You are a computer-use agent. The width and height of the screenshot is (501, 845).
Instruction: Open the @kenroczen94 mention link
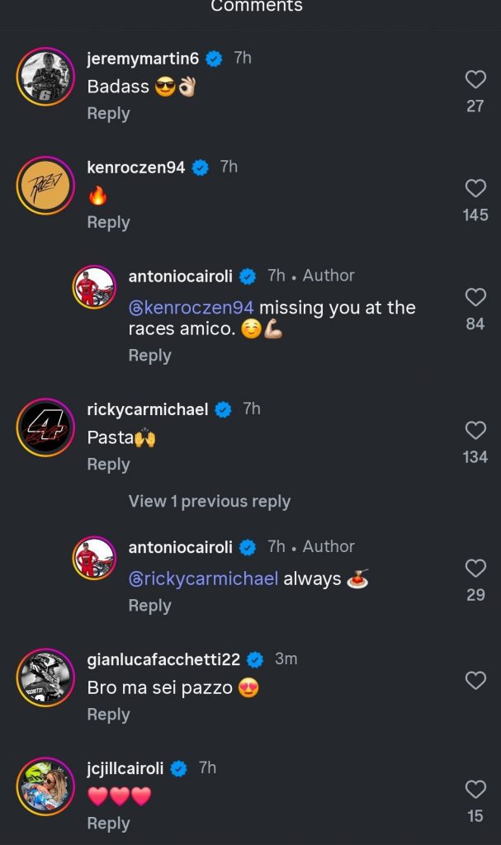coord(191,308)
